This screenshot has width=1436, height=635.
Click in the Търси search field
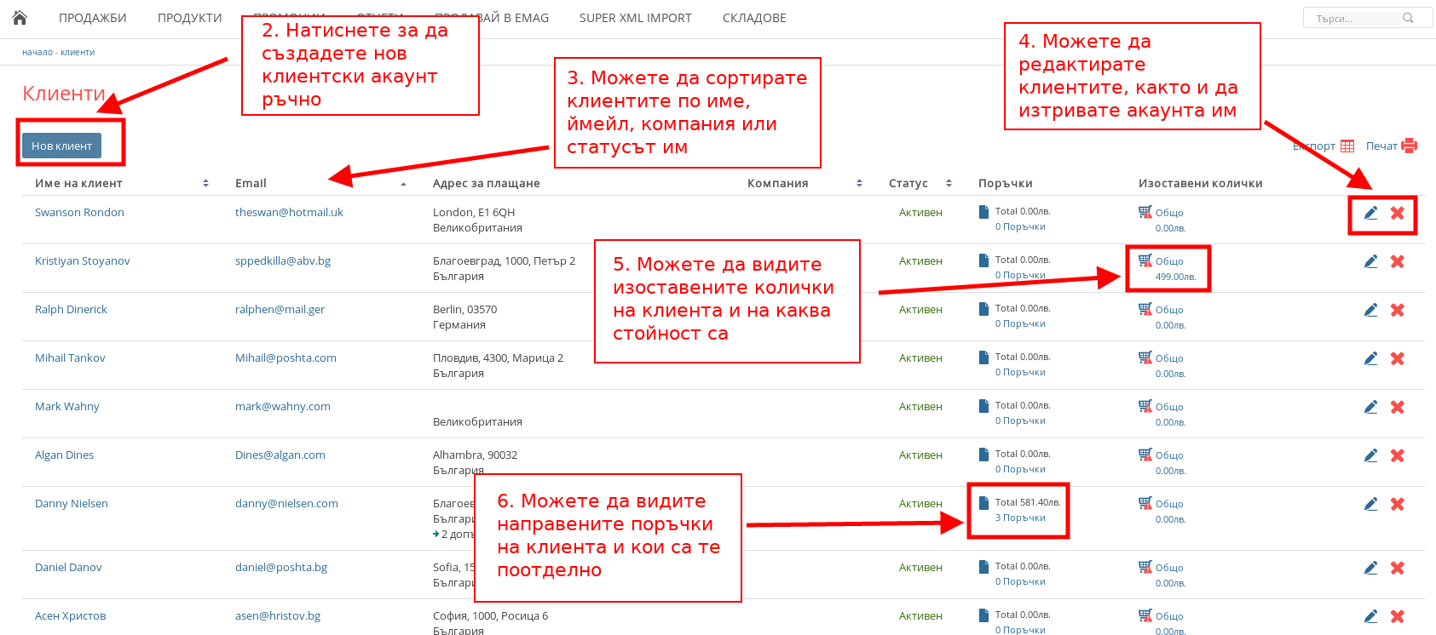(x=1357, y=18)
